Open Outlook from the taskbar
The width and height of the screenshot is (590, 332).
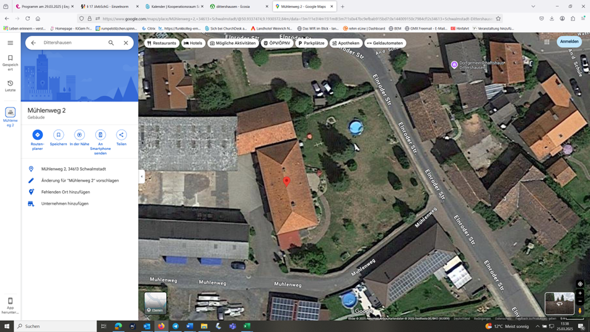click(147, 326)
